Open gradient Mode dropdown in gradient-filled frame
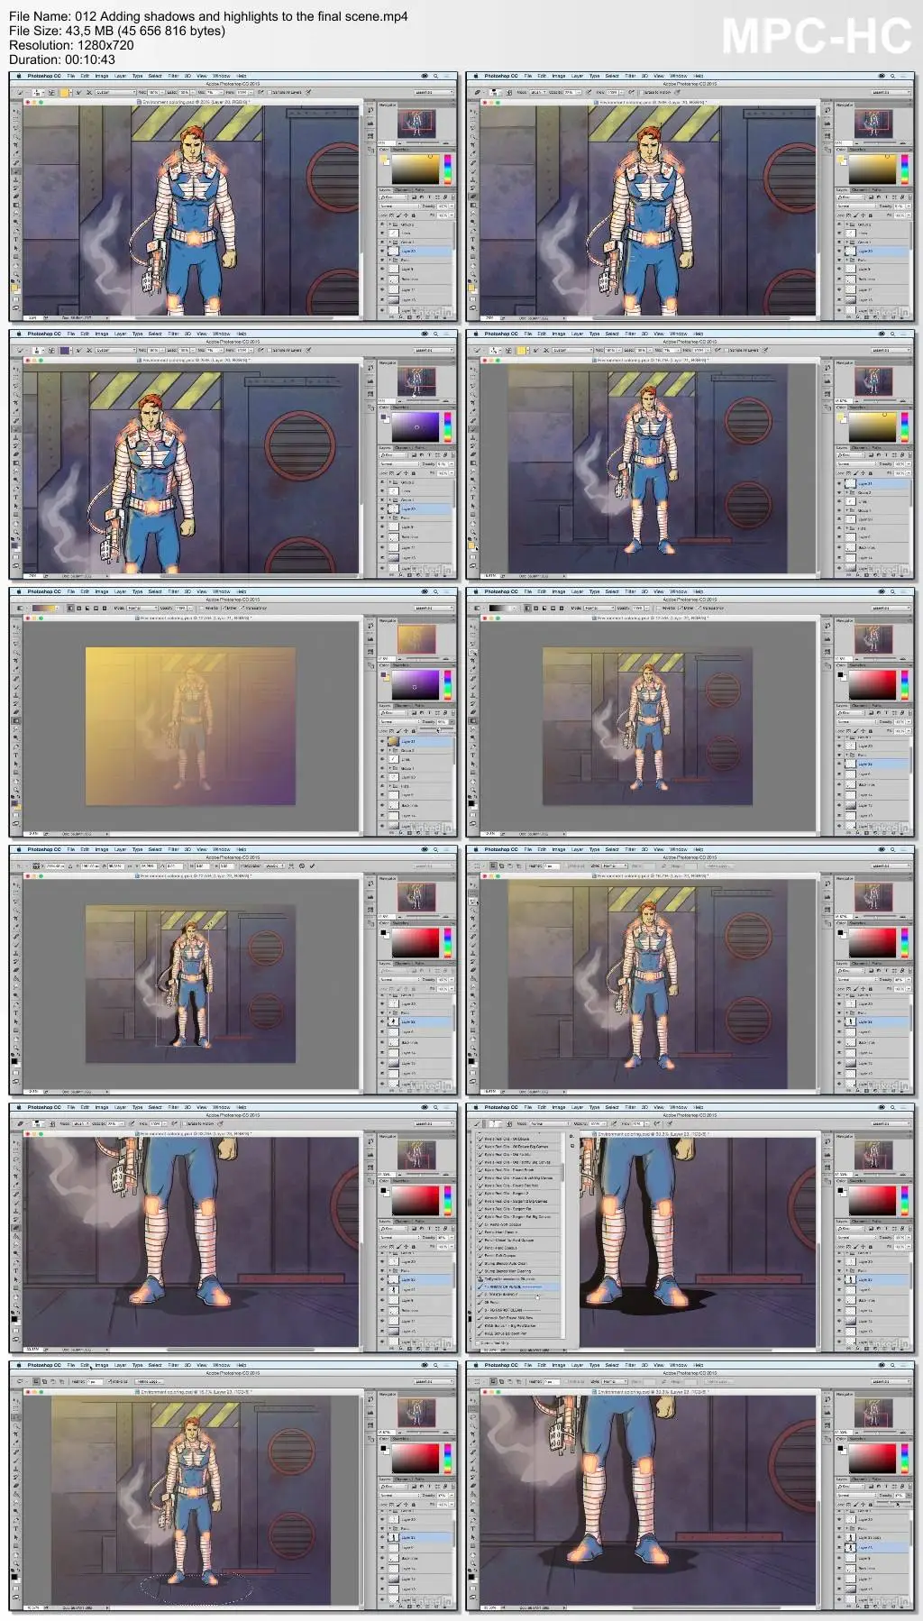This screenshot has height=1621, width=923. point(142,609)
